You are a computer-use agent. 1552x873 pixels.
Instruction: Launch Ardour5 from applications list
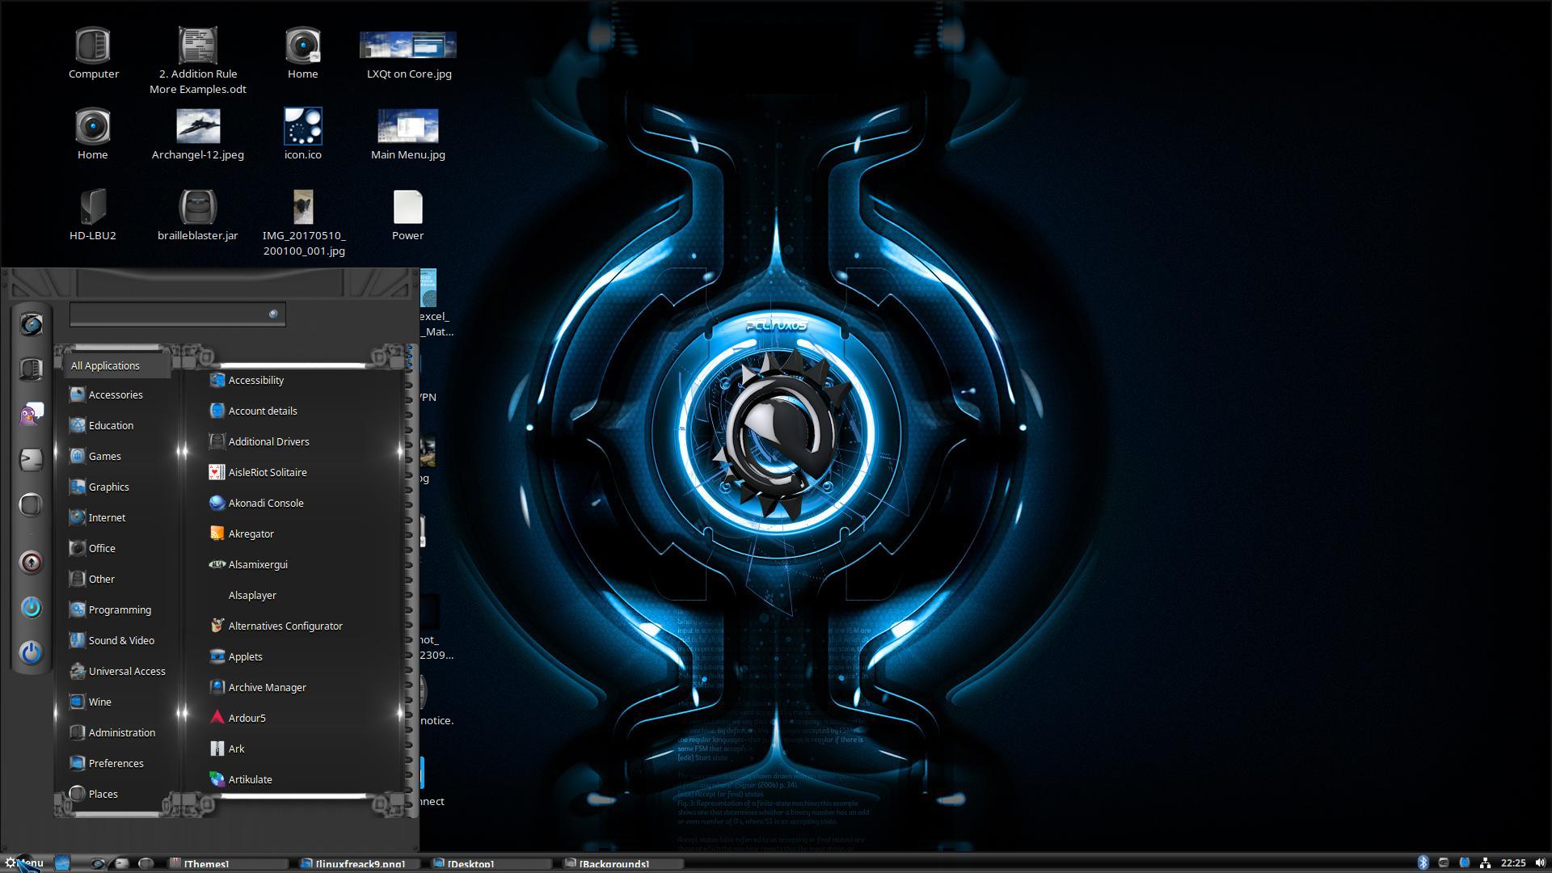[247, 718]
